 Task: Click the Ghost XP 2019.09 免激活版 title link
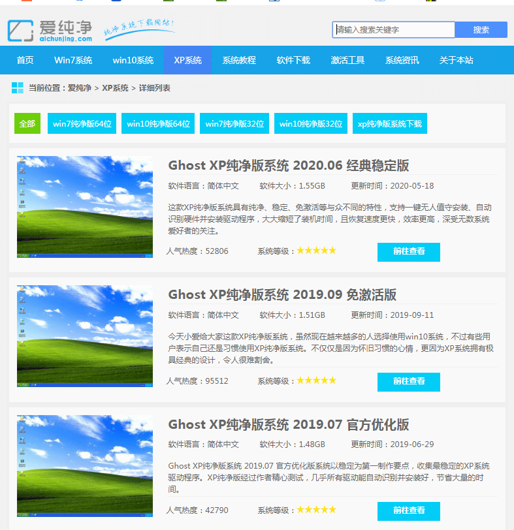coord(282,294)
